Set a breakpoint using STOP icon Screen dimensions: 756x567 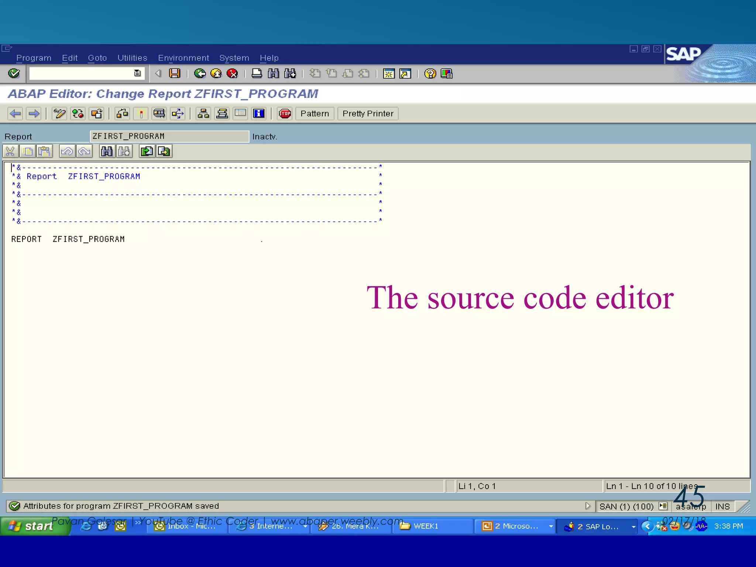click(285, 114)
